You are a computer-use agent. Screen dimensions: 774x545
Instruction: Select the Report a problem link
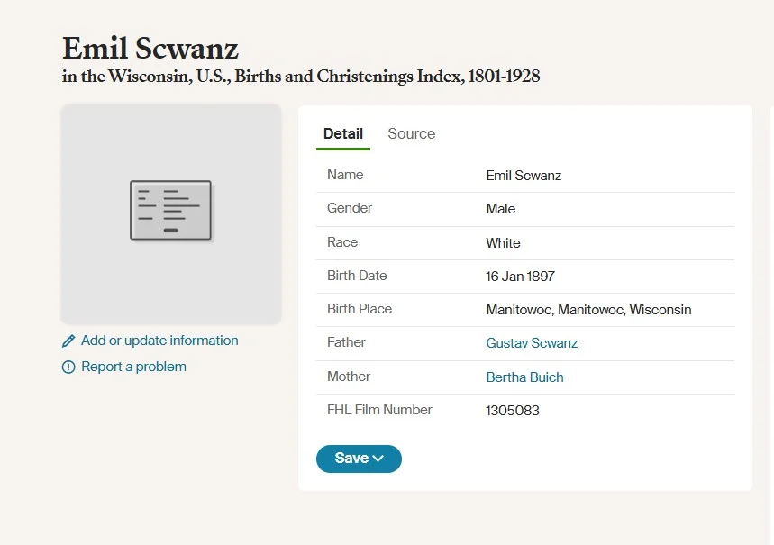pyautogui.click(x=133, y=367)
